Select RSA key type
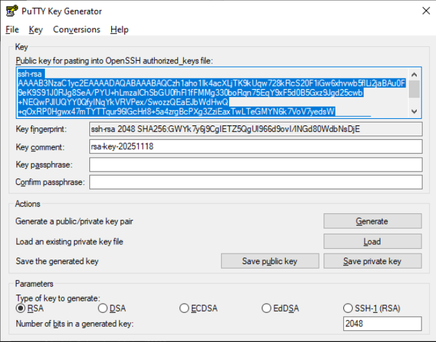This screenshot has width=436, height=342. click(21, 308)
